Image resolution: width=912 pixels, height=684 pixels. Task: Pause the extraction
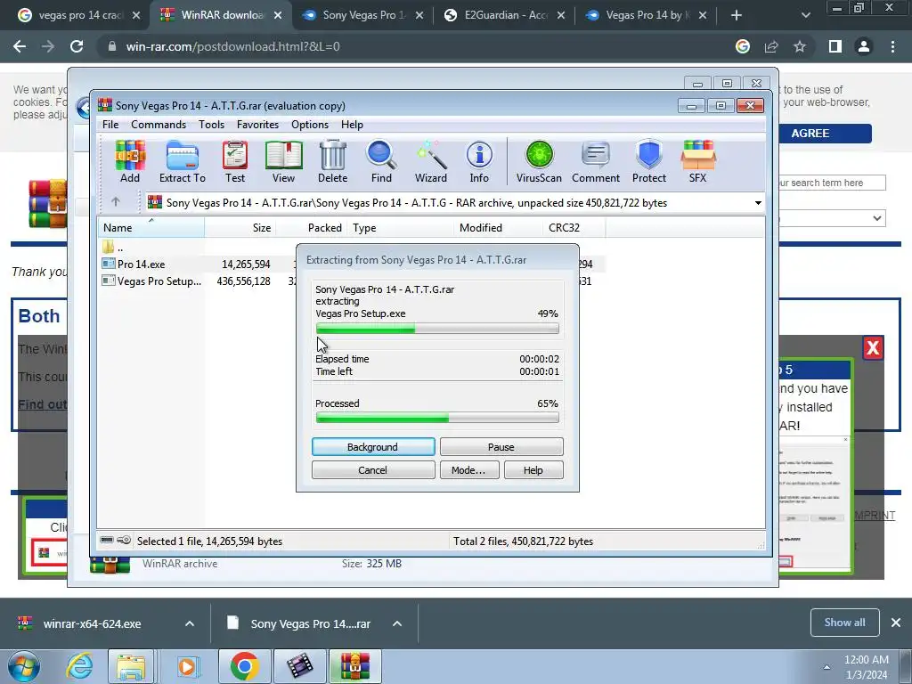[501, 447]
